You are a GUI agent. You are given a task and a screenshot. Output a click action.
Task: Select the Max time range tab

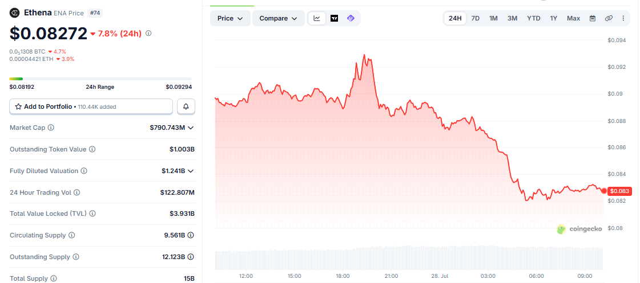(573, 18)
